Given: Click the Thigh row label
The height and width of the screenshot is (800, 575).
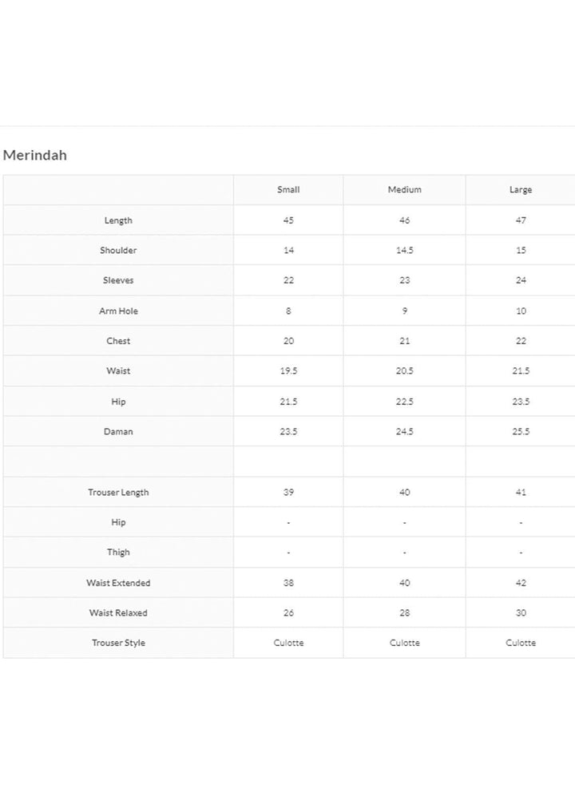Looking at the screenshot, I should click(118, 552).
